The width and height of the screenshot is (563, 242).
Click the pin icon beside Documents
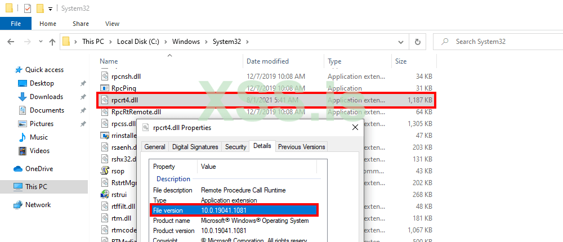(x=83, y=110)
